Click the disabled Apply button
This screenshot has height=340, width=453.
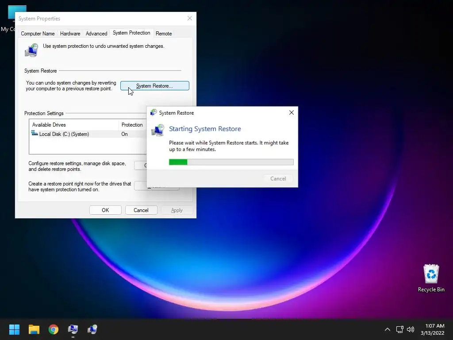coord(177,210)
